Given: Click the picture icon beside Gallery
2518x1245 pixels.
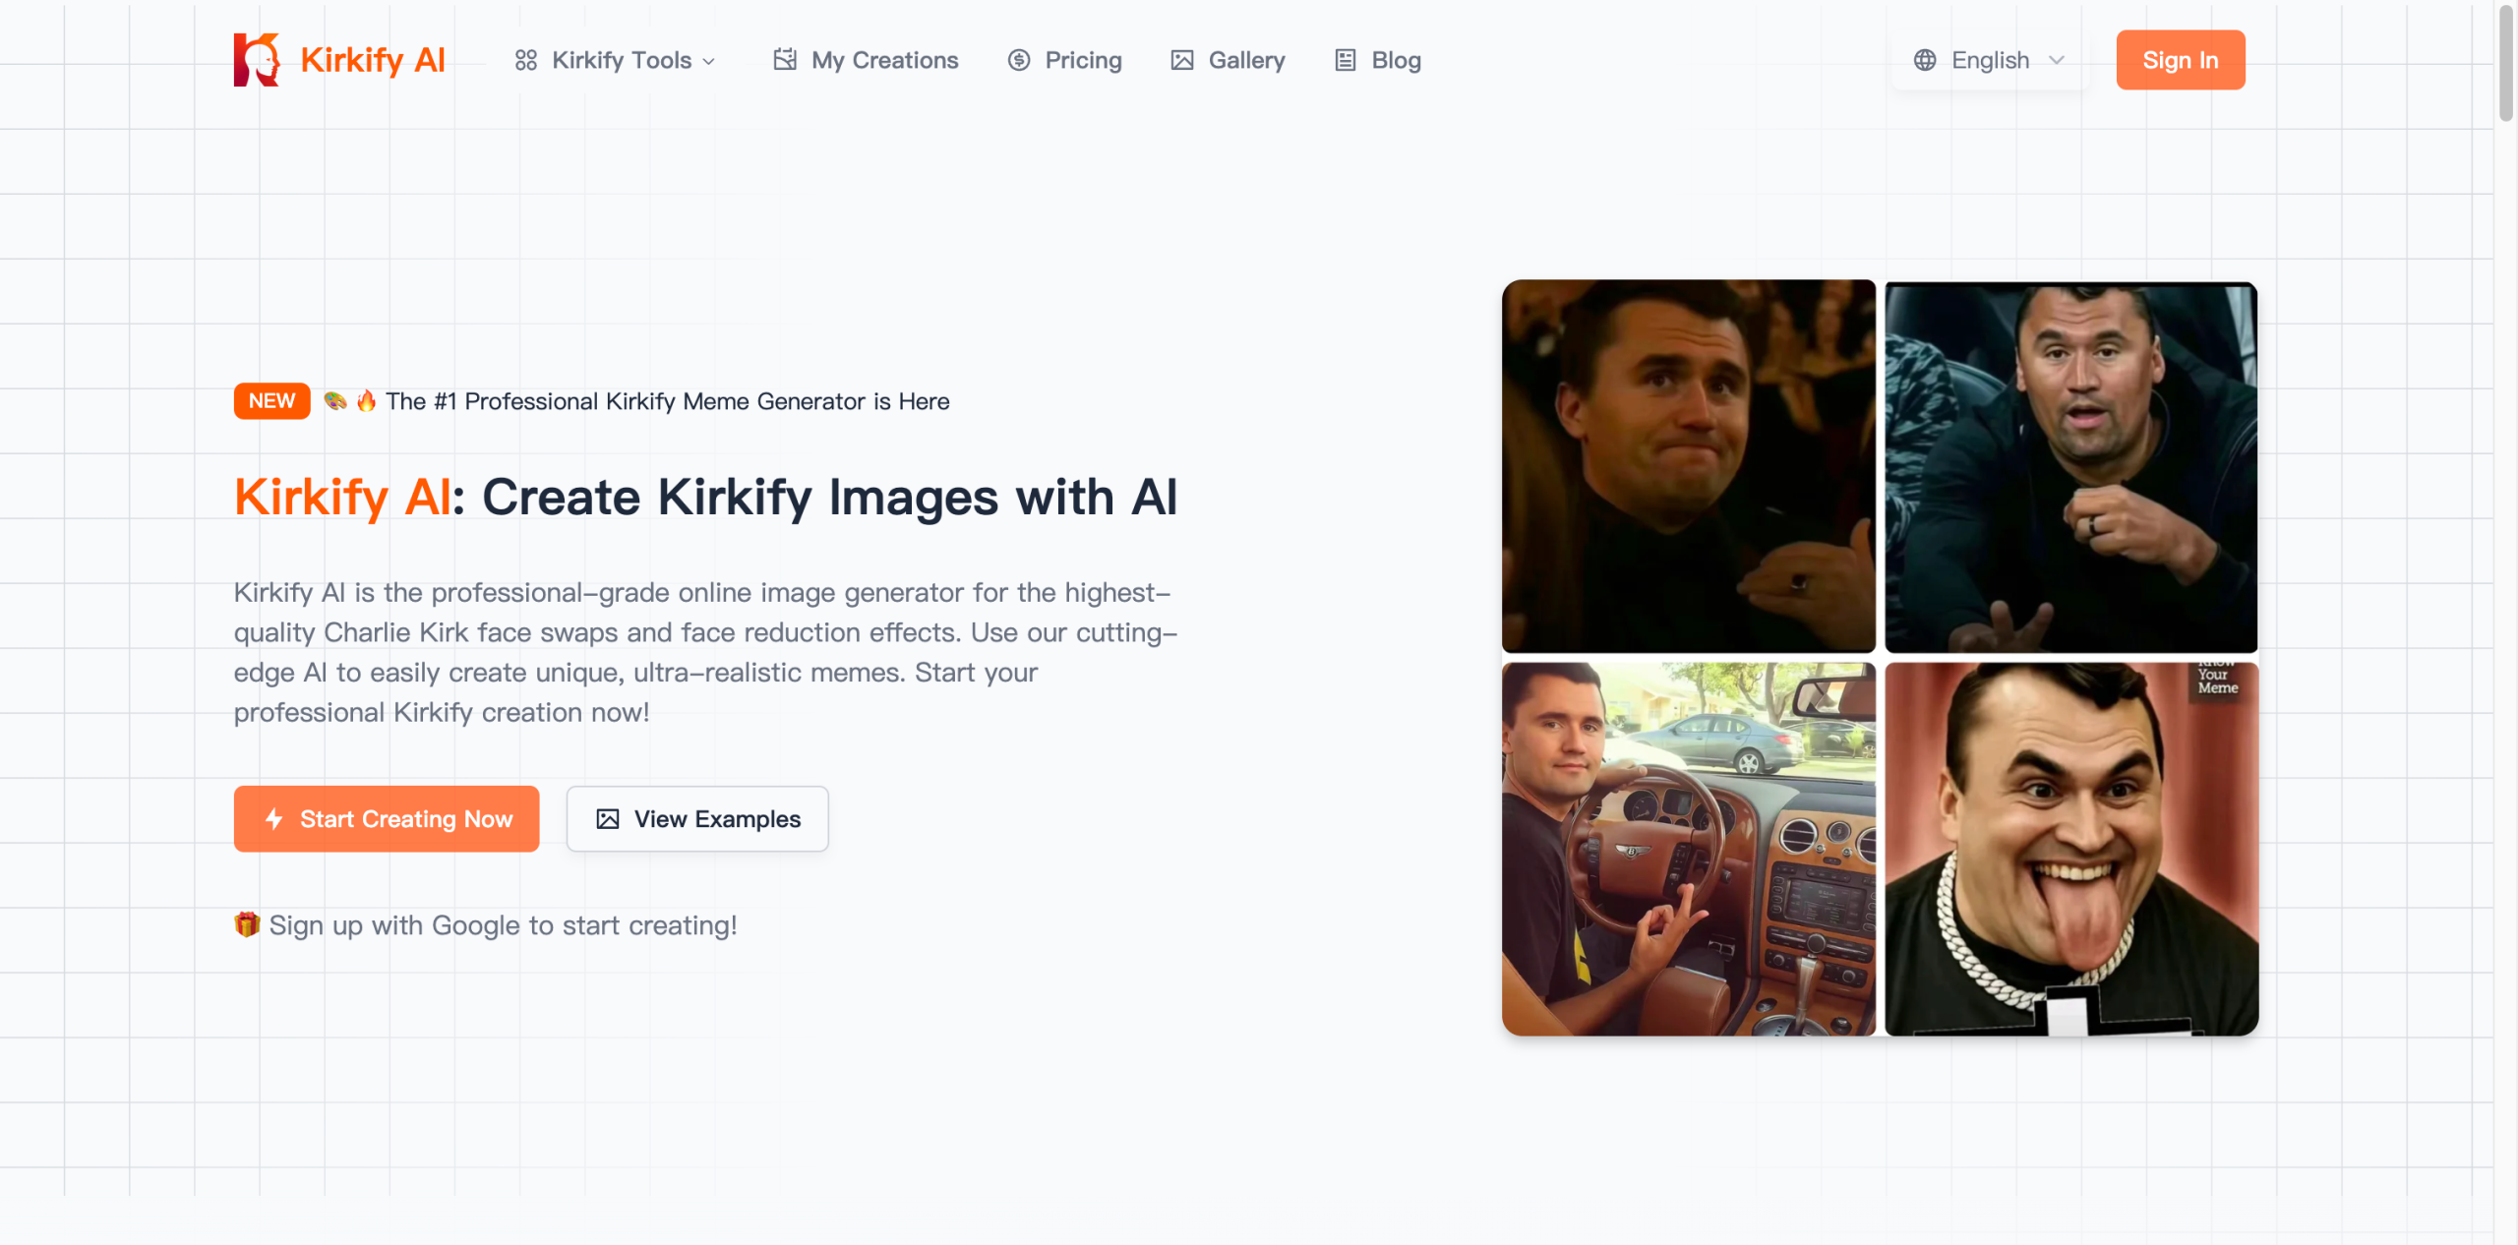Looking at the screenshot, I should [x=1183, y=60].
